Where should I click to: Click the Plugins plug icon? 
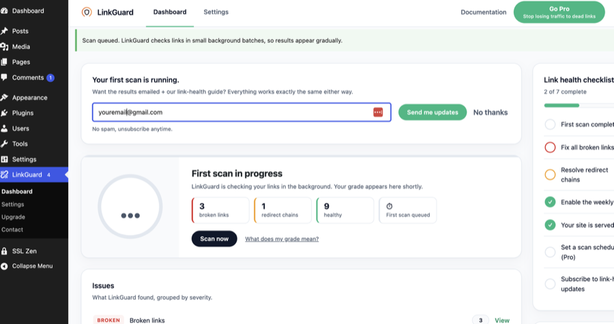click(x=4, y=113)
